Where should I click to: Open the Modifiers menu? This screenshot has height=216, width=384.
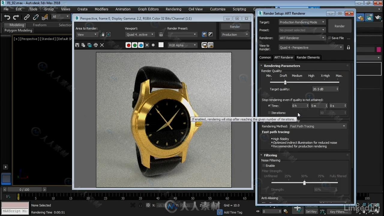coord(101,9)
